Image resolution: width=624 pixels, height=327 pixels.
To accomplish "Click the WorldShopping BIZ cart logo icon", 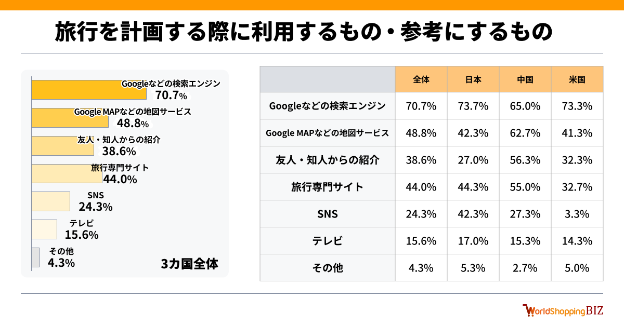I will click(x=528, y=310).
